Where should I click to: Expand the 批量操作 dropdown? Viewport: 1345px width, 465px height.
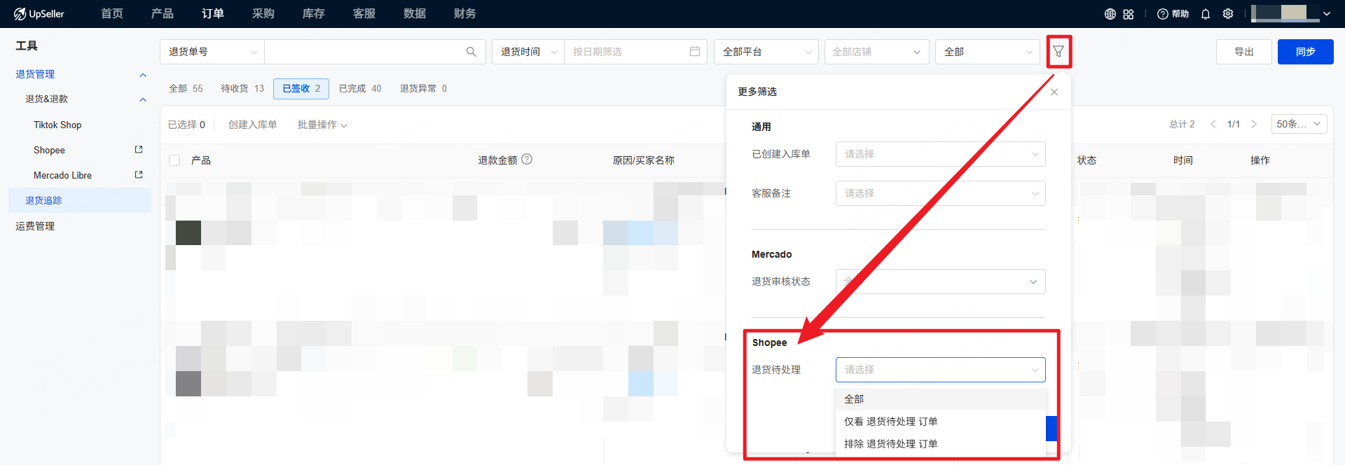coord(322,125)
